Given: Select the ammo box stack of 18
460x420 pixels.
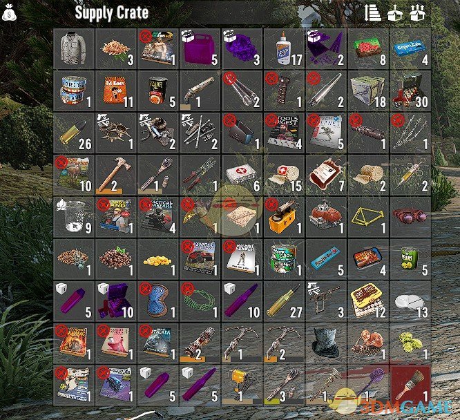Looking at the screenshot, I should [x=368, y=91].
